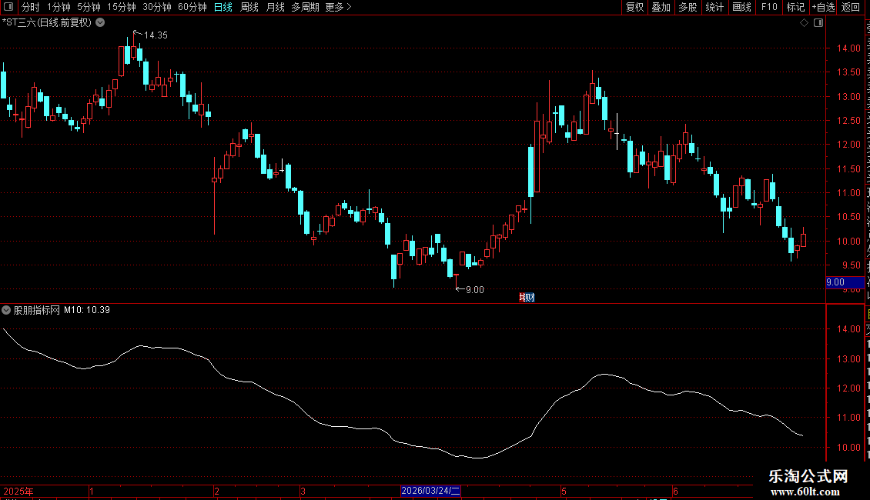Click the highlighted 9.00 price axis tag
Screen dimensions: 870x500
pos(845,282)
